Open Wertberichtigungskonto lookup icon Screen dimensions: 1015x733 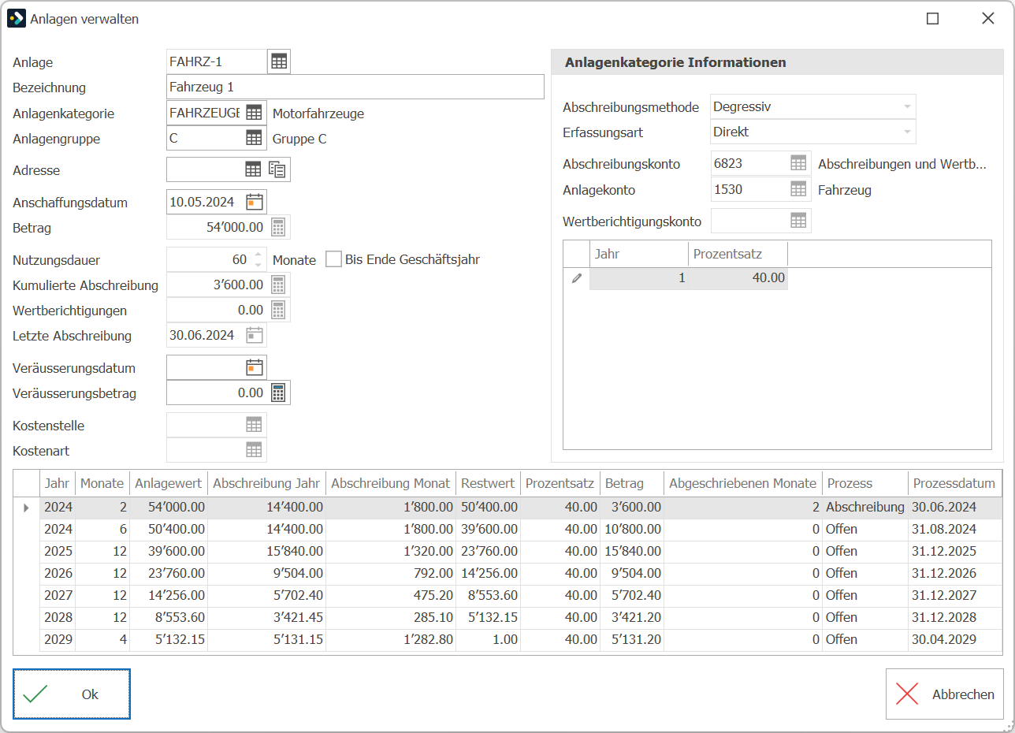coord(799,221)
